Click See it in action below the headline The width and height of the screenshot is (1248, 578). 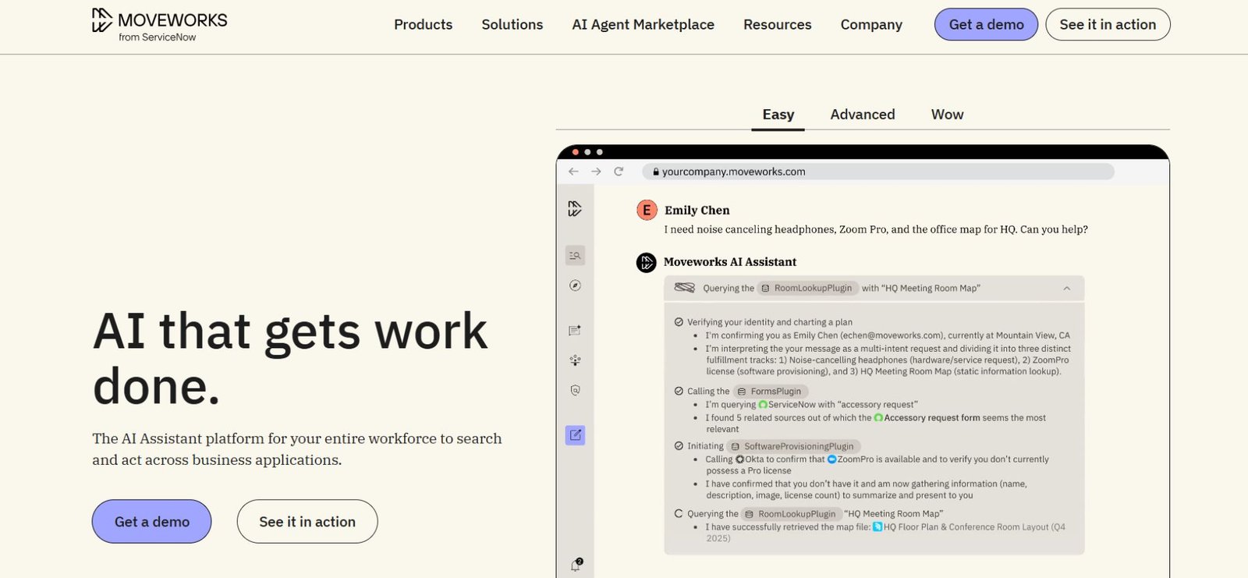tap(307, 522)
